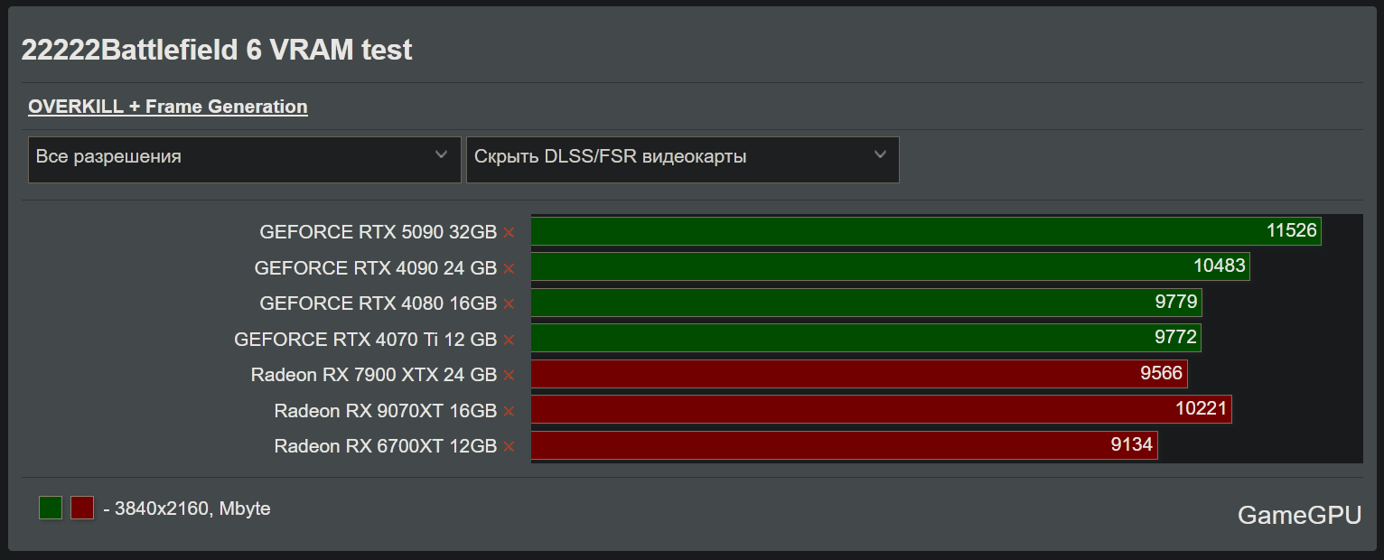
Task: Select the GEFORCE RTX 4090 24 GB label
Action: point(376,268)
